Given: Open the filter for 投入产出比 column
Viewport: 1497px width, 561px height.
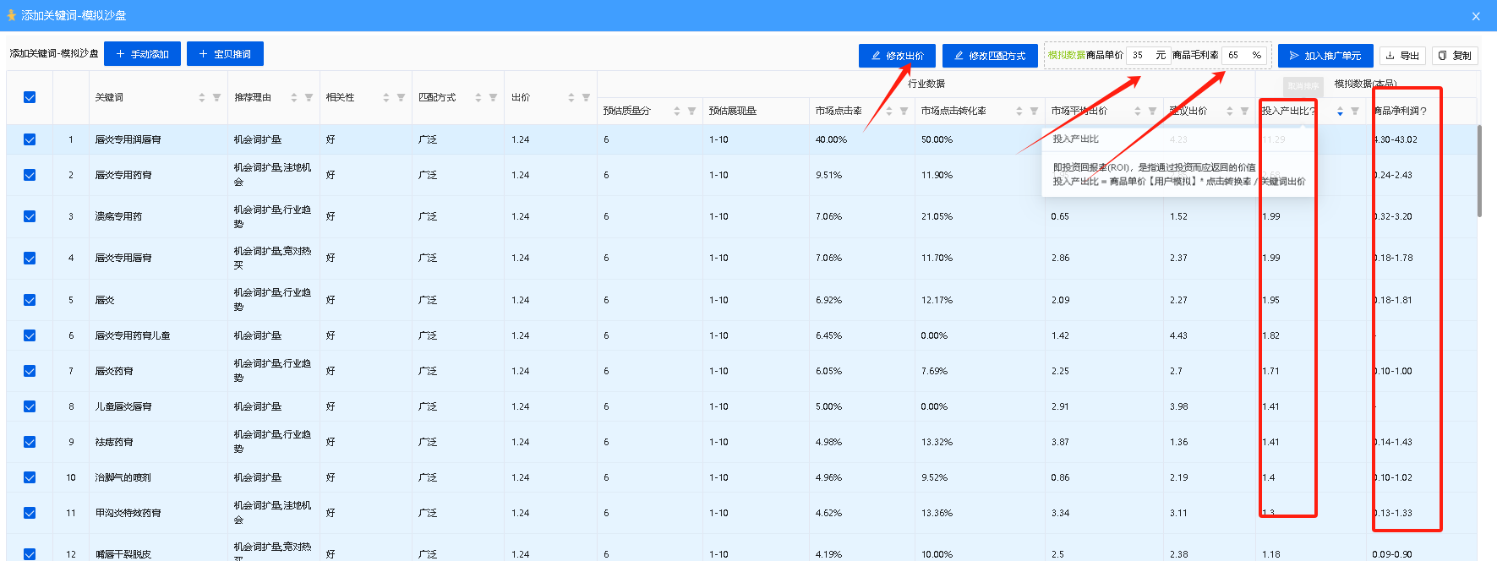Looking at the screenshot, I should pyautogui.click(x=1355, y=112).
